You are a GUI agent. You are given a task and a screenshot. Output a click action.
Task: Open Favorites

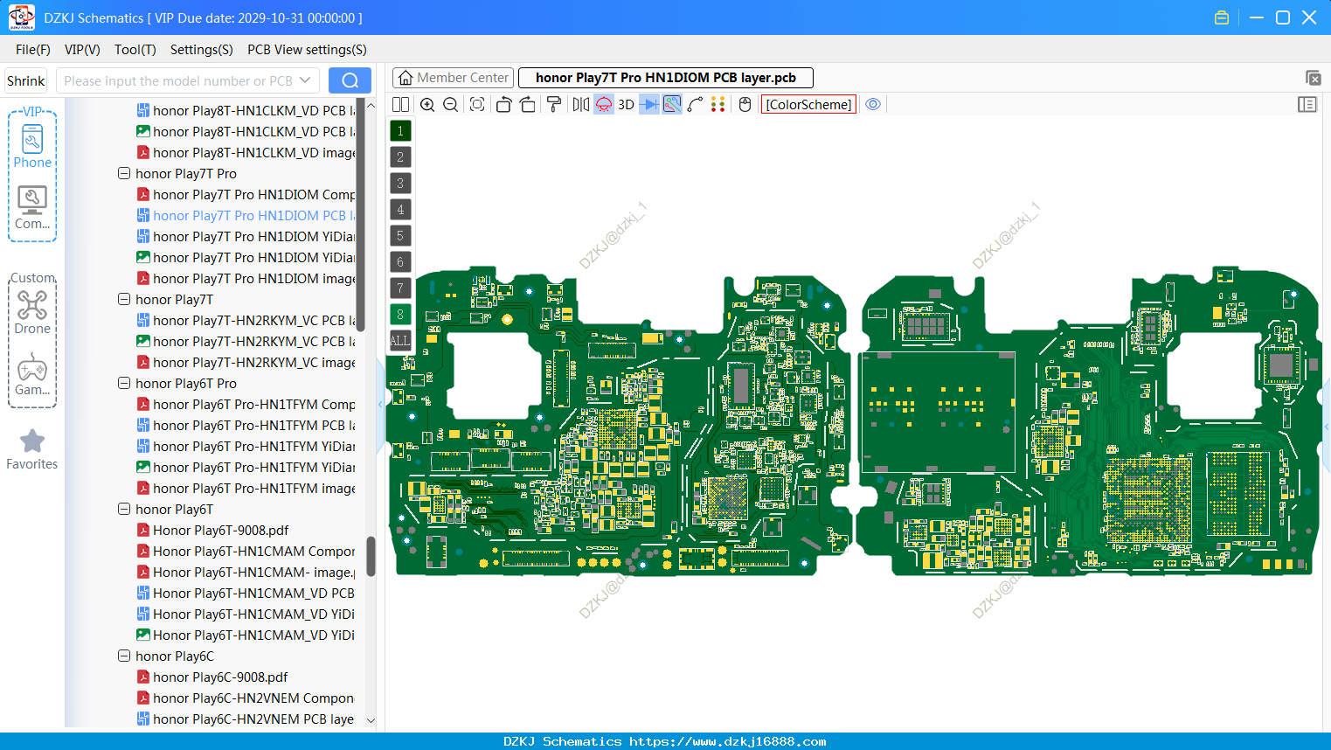(32, 450)
